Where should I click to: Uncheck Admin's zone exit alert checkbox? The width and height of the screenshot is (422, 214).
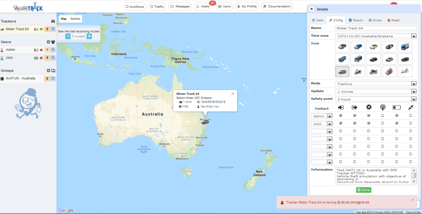[354, 115]
